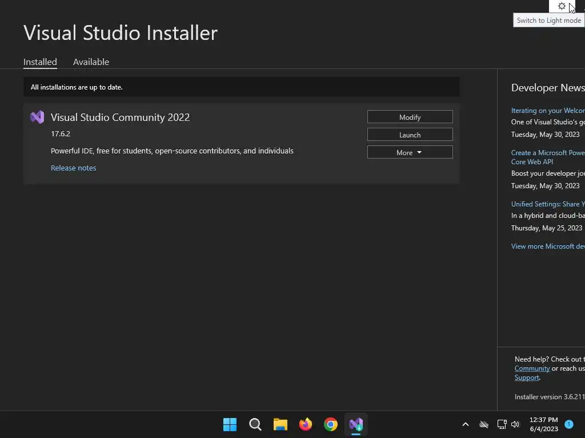The height and width of the screenshot is (438, 585).
Task: Click 'Installer version 3.6.211' text
Action: 550,397
